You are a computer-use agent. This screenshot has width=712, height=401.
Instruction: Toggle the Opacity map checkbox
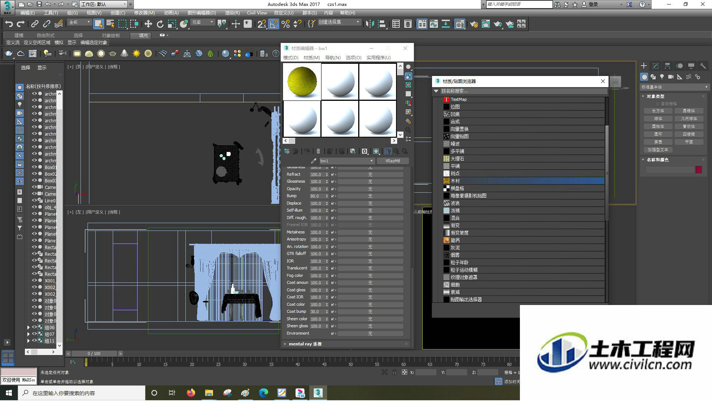coord(333,189)
